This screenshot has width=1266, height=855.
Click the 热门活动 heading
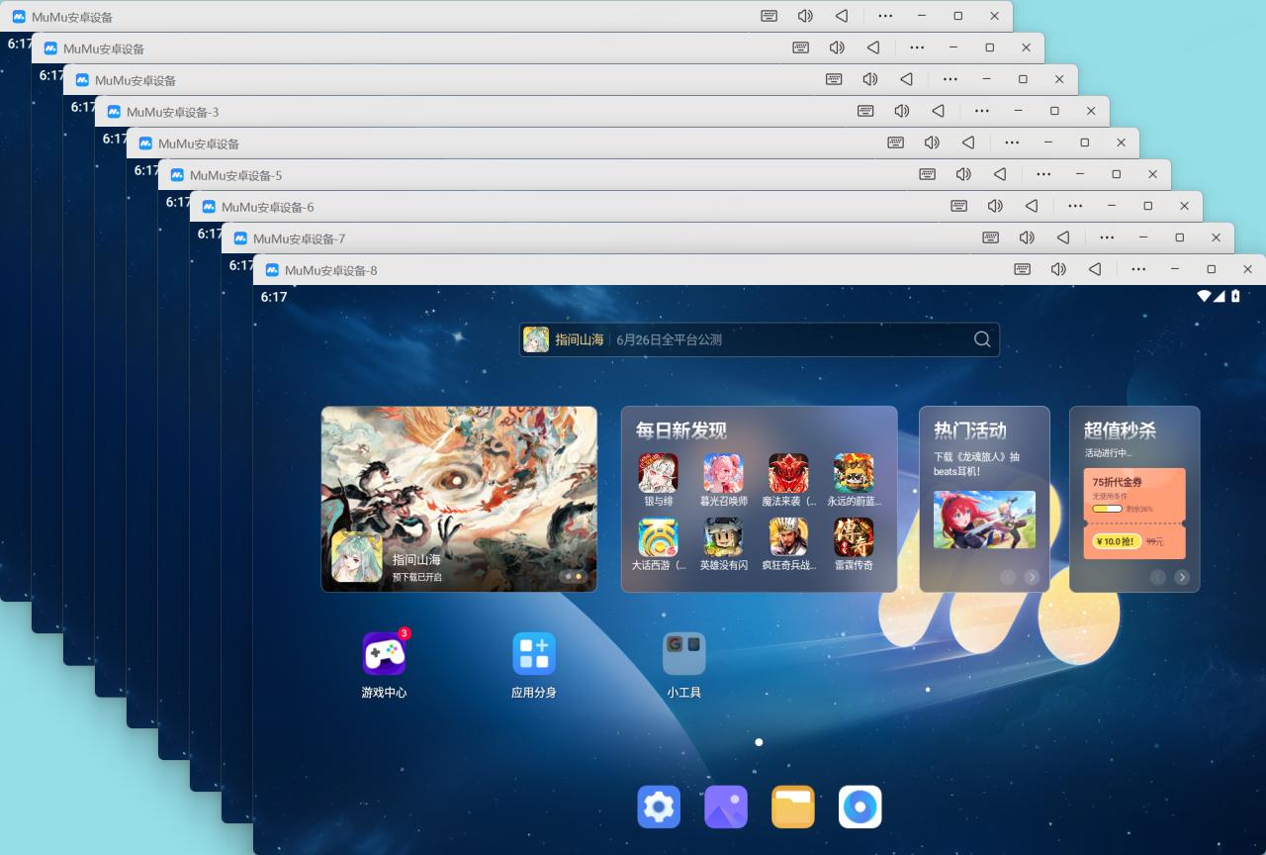[970, 430]
